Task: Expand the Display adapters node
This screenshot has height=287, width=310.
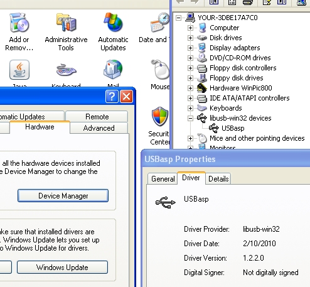Action: tap(190, 48)
